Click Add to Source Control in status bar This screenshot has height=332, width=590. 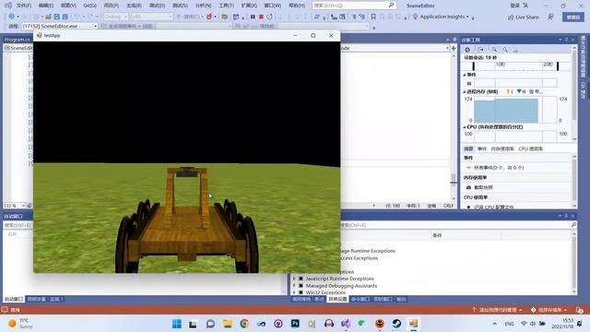497,310
